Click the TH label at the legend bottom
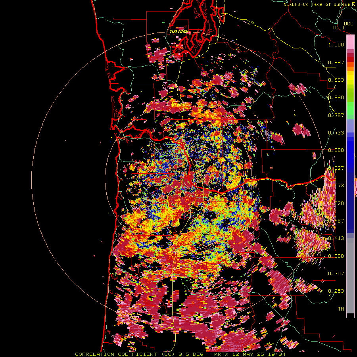The width and height of the screenshot is (357, 357). point(341,309)
